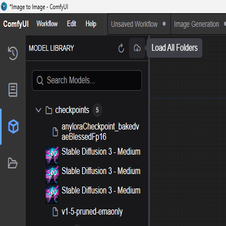Click the unsaved dot on Unsaved Workflow tab
Screen dimensions: 226x226
click(164, 24)
